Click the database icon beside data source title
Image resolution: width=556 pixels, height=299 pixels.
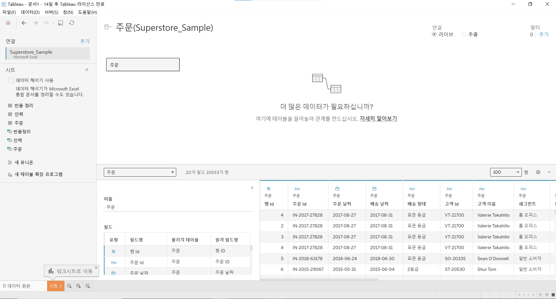click(106, 27)
